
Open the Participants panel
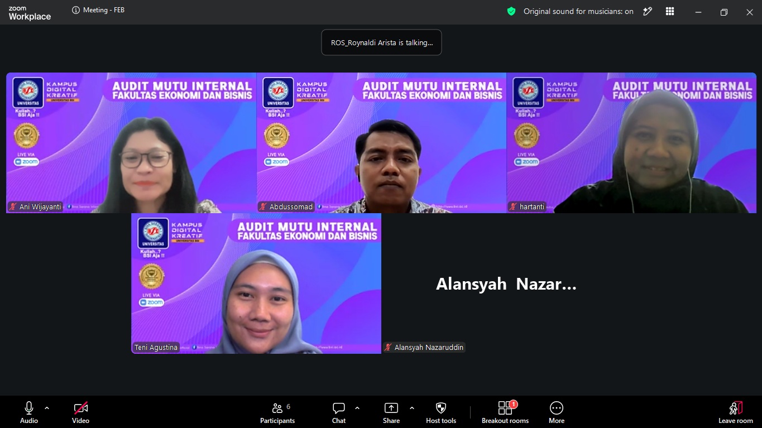277,412
